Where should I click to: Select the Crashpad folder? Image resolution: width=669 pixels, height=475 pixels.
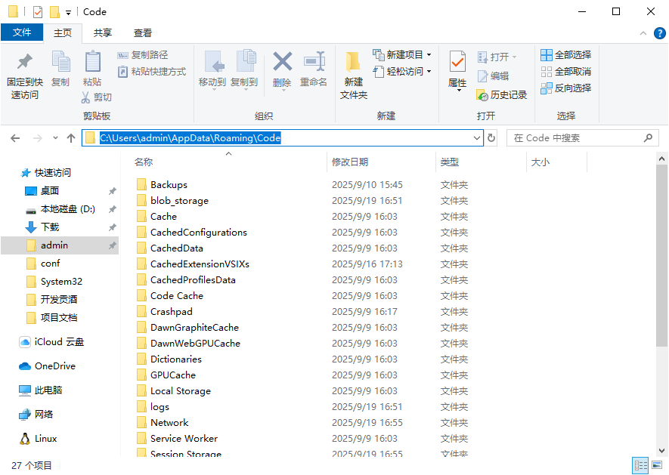(165, 312)
